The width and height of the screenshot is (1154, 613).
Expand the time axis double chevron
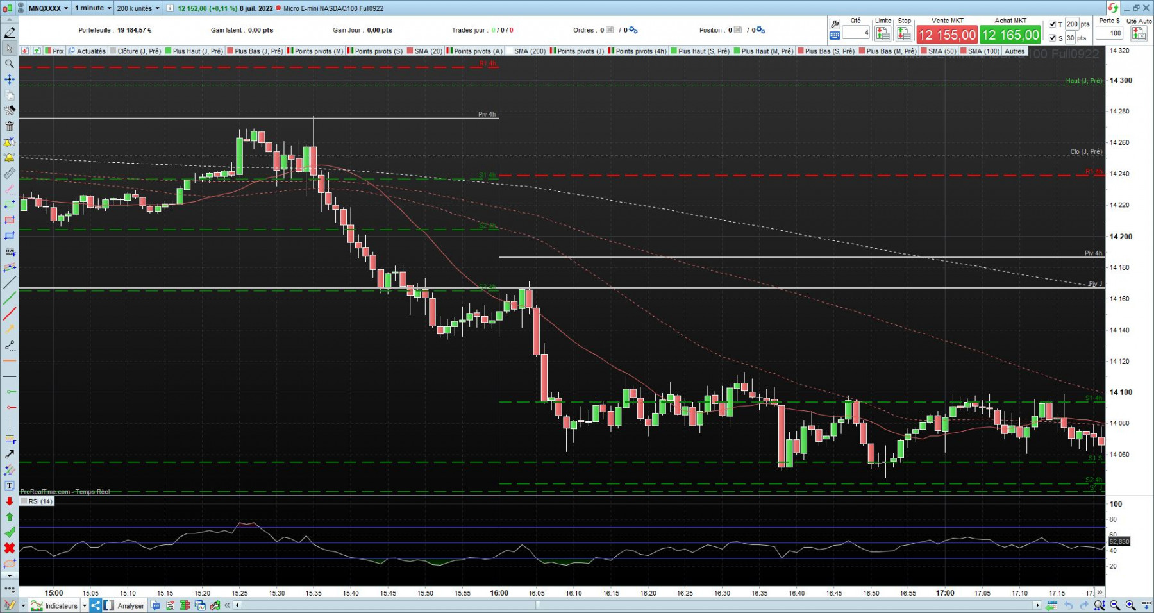pyautogui.click(x=1100, y=592)
